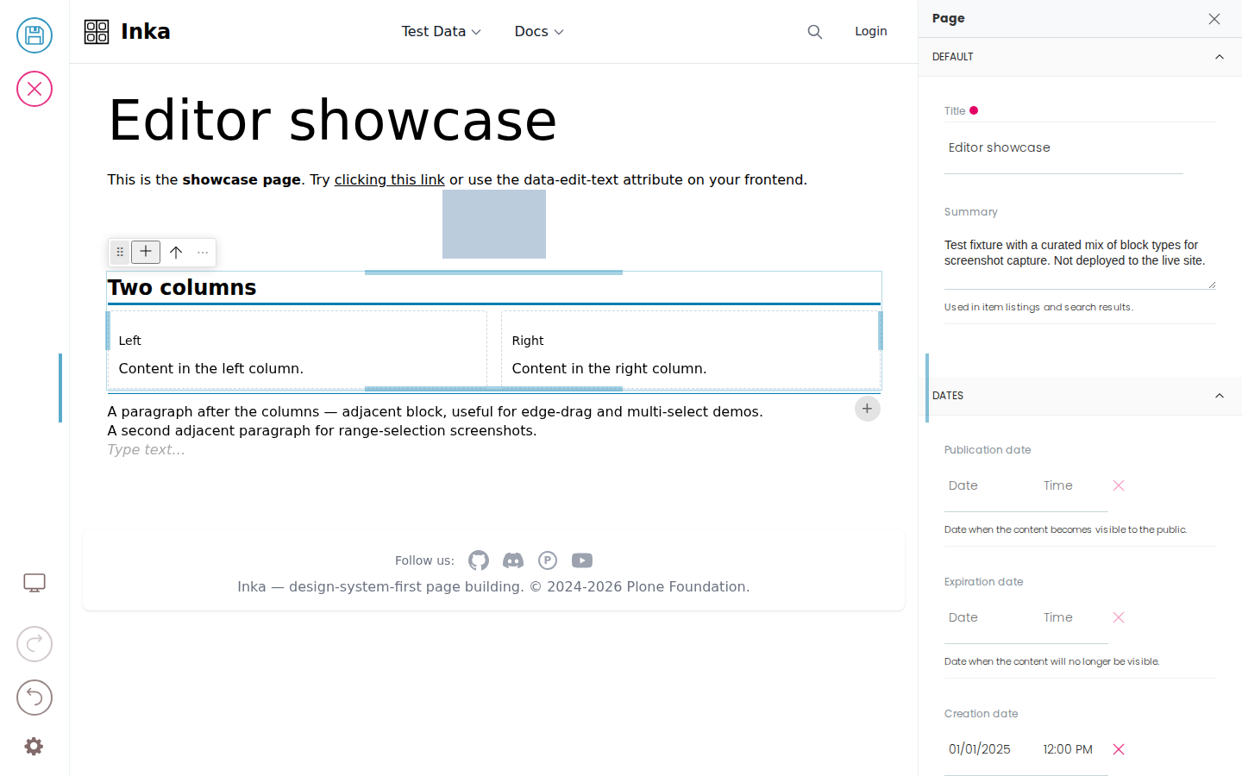Grab the block drag handle
1242x776 pixels.
[120, 252]
